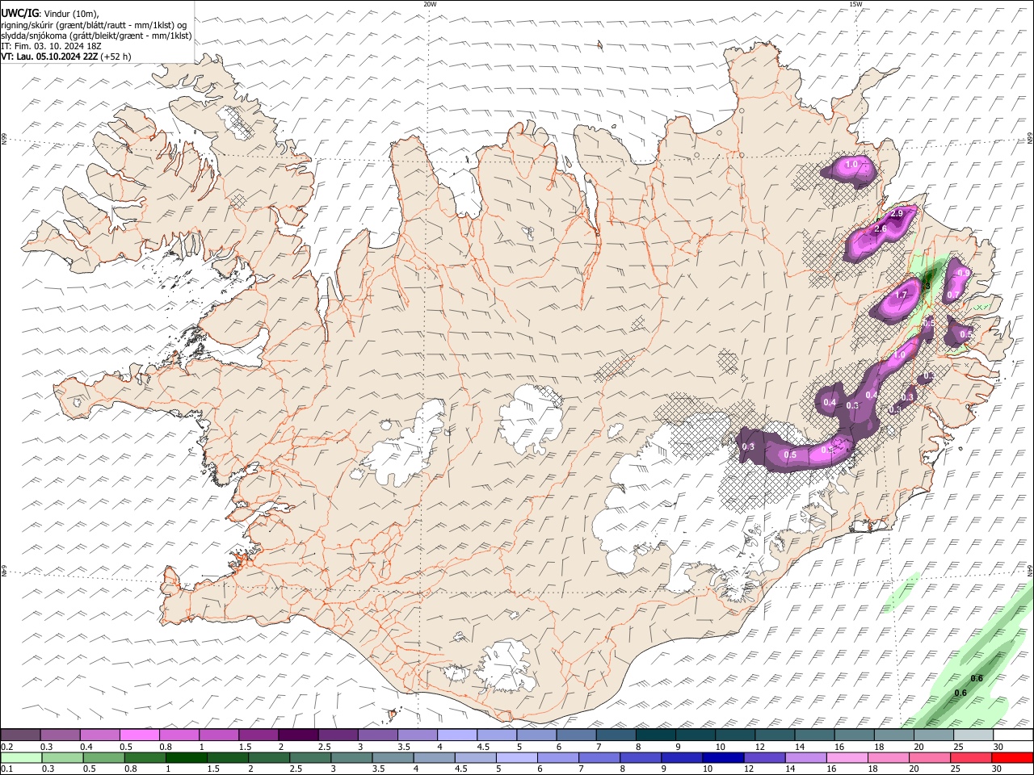Image resolution: width=1034 pixels, height=775 pixels.
Task: Pick the 14 swatch in upper legend row
Action: (x=814, y=735)
